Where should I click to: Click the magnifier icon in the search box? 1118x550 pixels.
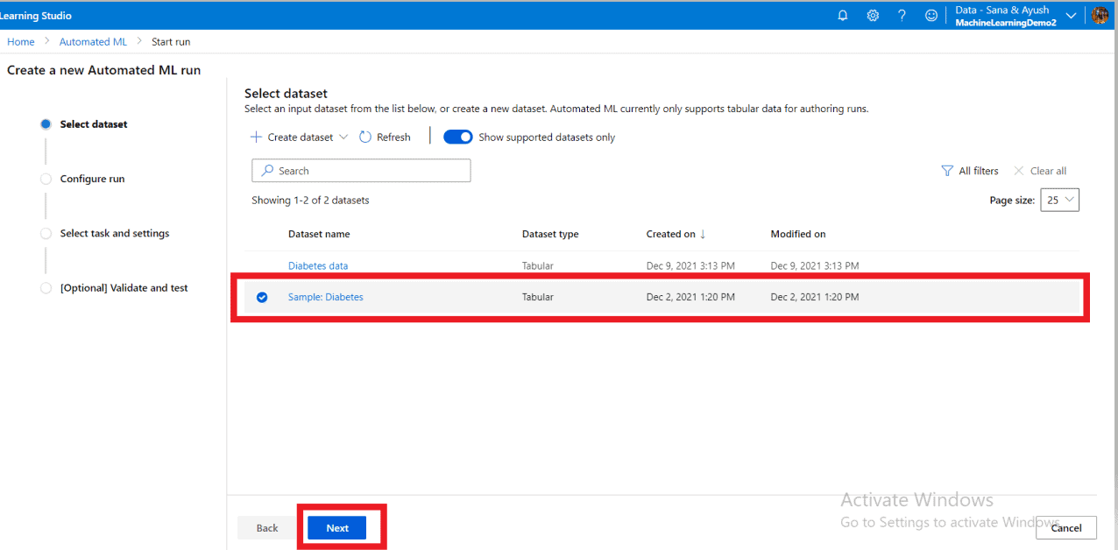tap(268, 171)
